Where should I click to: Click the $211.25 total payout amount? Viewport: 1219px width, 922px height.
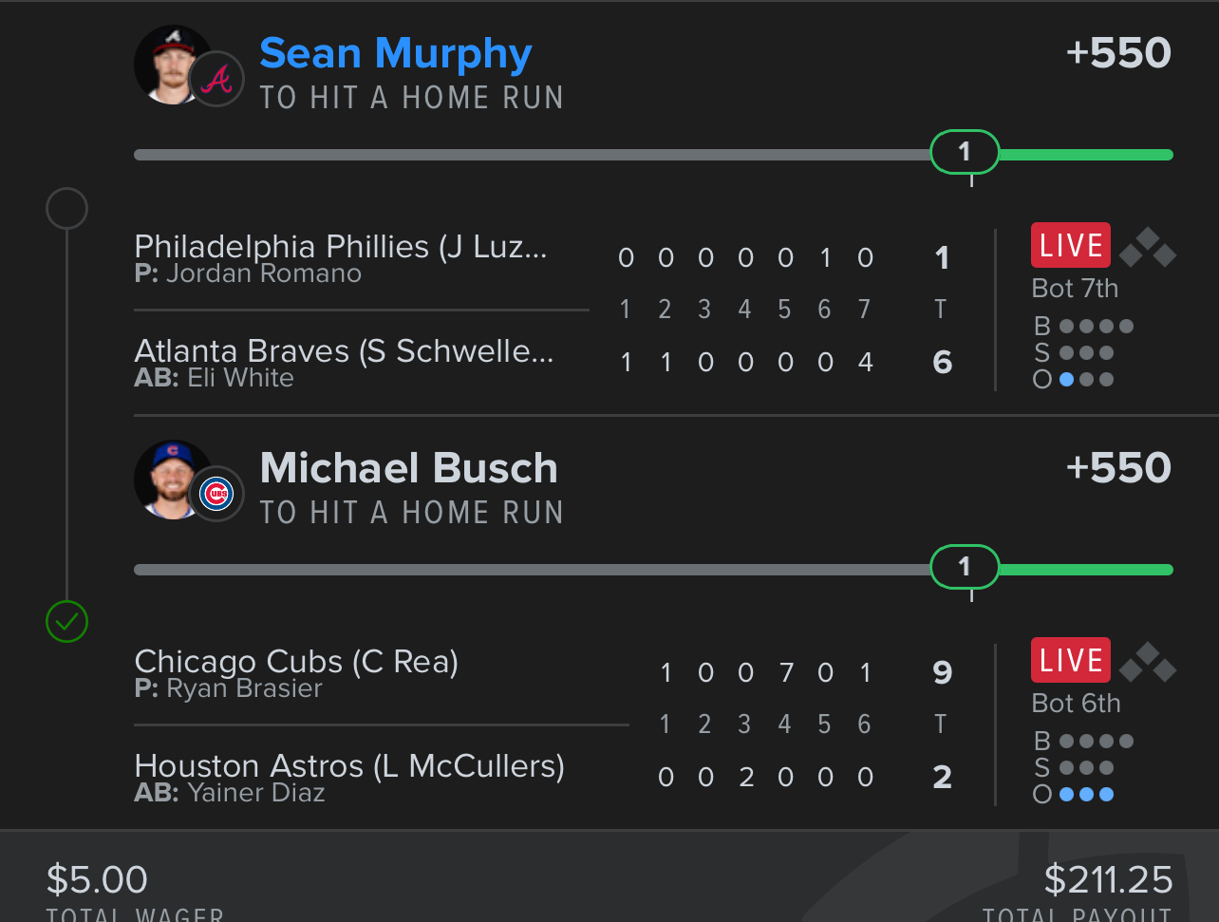tap(1109, 880)
